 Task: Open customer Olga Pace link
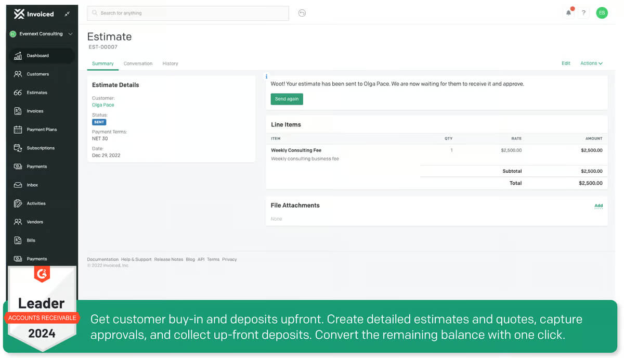pyautogui.click(x=103, y=105)
